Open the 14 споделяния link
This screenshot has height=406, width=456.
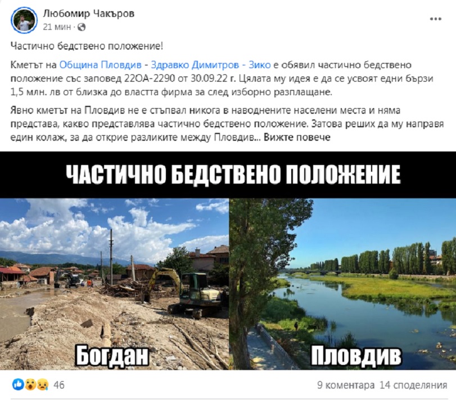tap(413, 385)
